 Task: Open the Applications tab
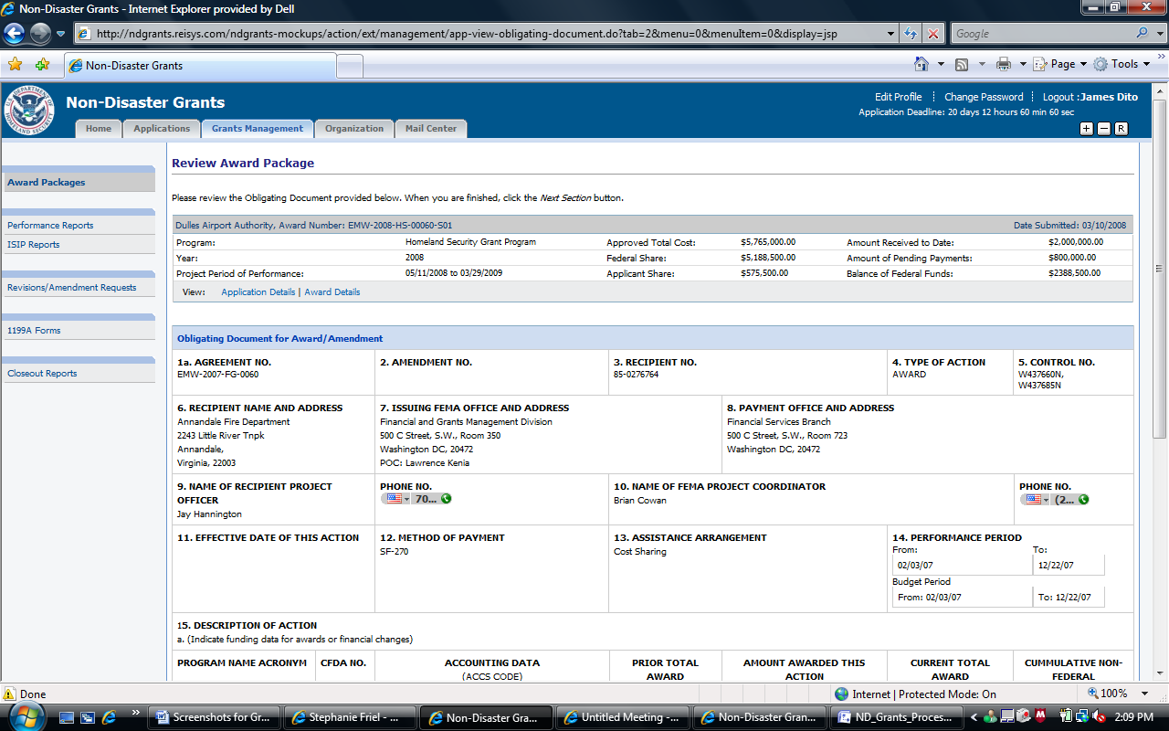[162, 129]
